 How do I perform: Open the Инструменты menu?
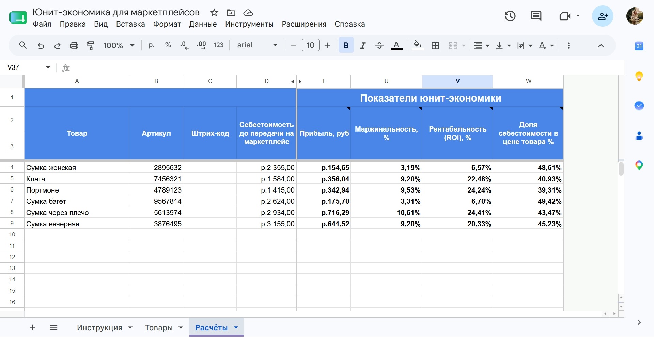point(249,24)
